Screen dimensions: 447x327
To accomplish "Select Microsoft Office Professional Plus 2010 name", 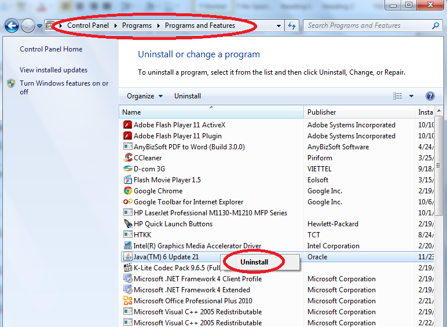I will pyautogui.click(x=193, y=301).
